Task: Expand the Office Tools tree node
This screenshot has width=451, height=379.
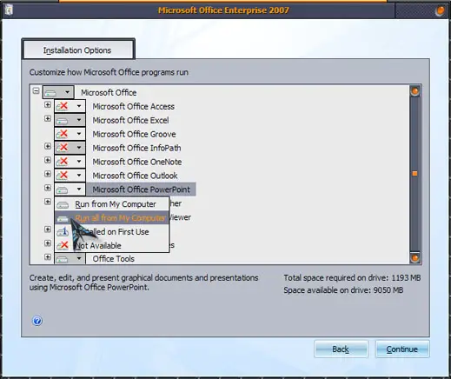Action: pyautogui.click(x=48, y=256)
